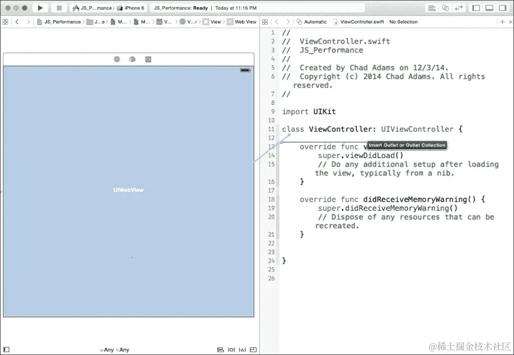Select the Web View breadcrumb item
The height and width of the screenshot is (355, 514).
pyautogui.click(x=242, y=22)
